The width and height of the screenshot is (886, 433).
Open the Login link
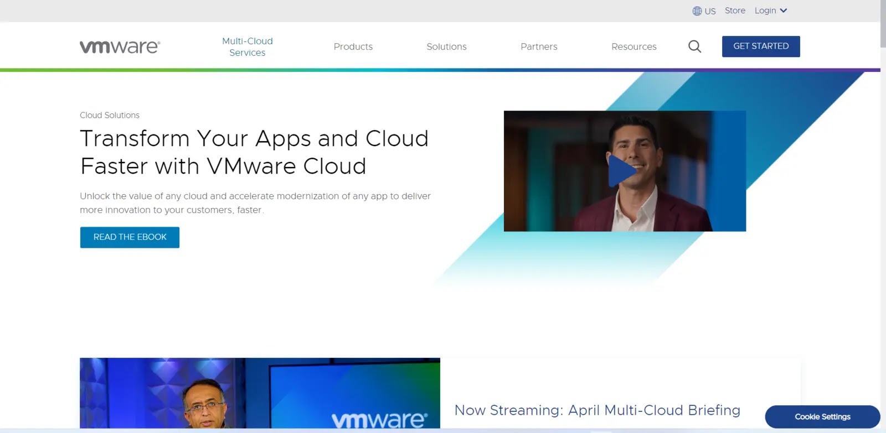pos(765,11)
